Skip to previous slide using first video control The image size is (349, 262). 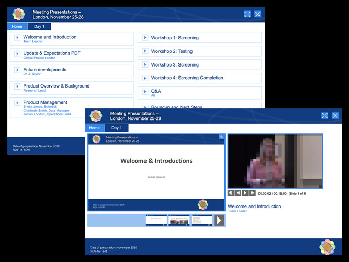pyautogui.click(x=231, y=193)
